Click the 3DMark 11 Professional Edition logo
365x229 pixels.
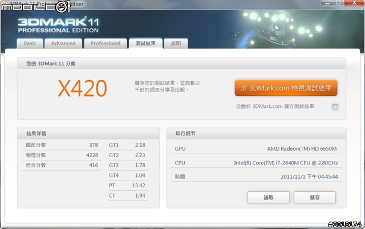(58, 25)
